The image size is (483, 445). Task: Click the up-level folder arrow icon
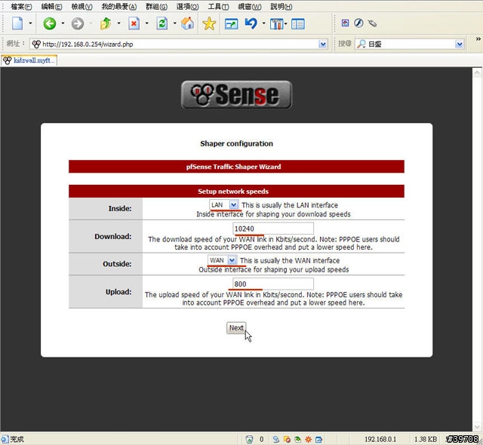click(x=106, y=23)
